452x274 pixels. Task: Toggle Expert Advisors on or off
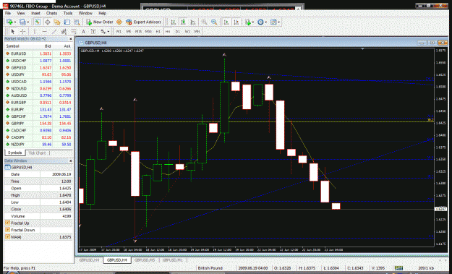pos(143,22)
